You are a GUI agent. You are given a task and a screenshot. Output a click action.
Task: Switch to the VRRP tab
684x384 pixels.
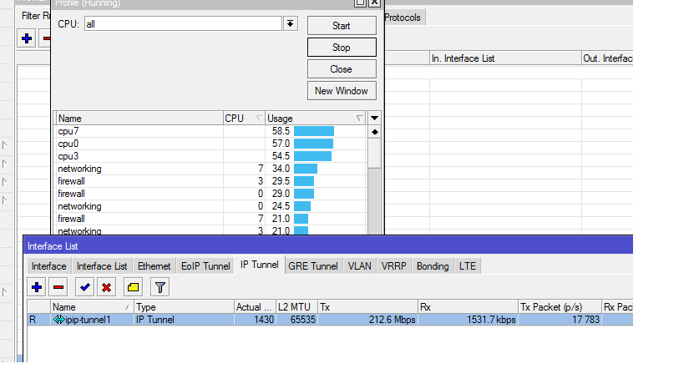coord(393,266)
